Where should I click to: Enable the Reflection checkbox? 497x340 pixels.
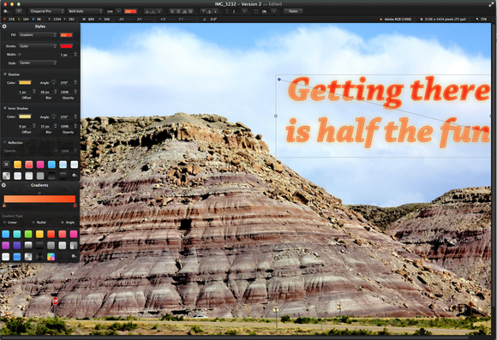coord(5,142)
